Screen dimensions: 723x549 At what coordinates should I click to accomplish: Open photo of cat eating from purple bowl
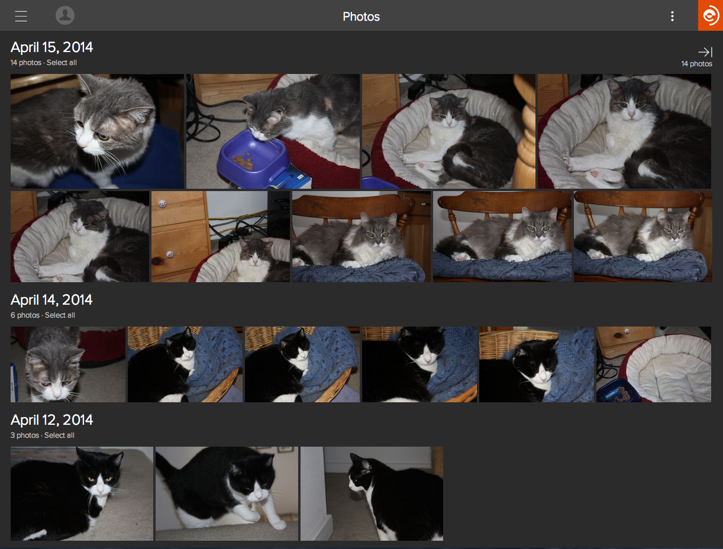pos(273,131)
